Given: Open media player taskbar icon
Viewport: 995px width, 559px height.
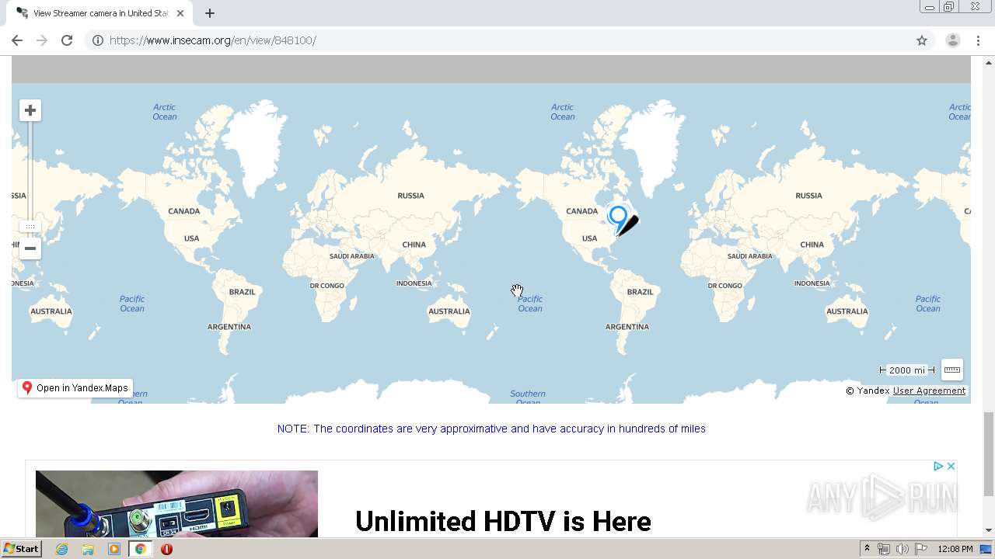Looking at the screenshot, I should [114, 549].
